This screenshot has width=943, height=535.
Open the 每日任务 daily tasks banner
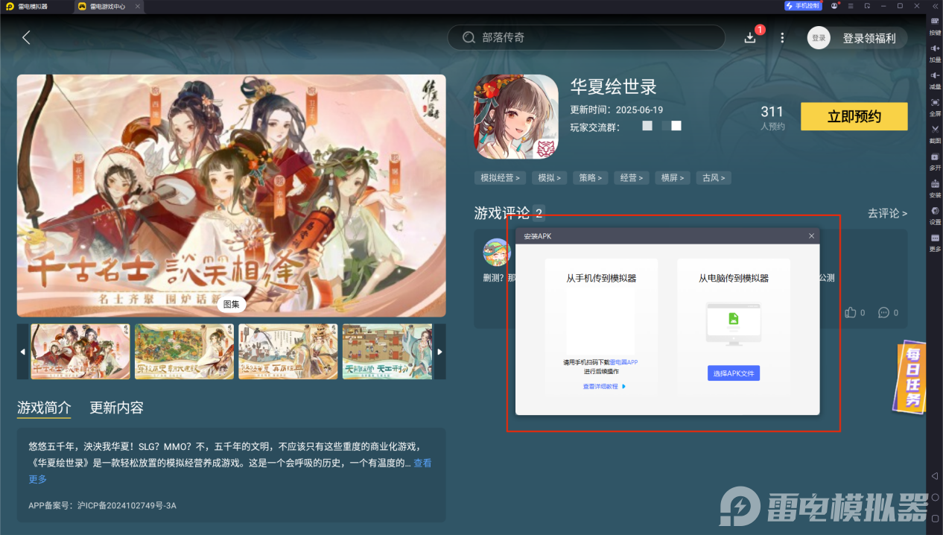coord(912,377)
